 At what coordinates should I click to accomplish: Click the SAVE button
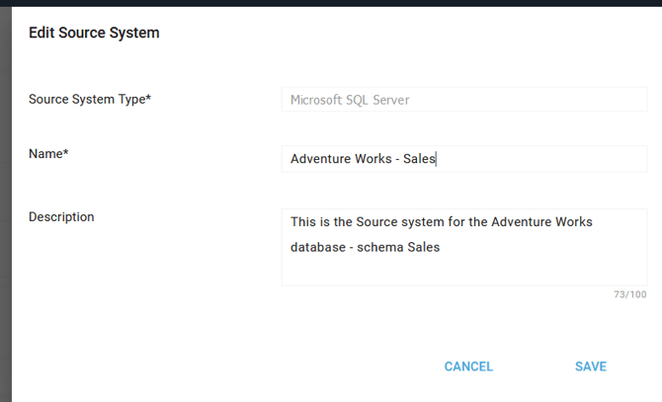591,366
